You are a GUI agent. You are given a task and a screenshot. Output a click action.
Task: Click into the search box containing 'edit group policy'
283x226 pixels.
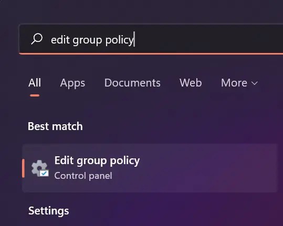tap(151, 39)
